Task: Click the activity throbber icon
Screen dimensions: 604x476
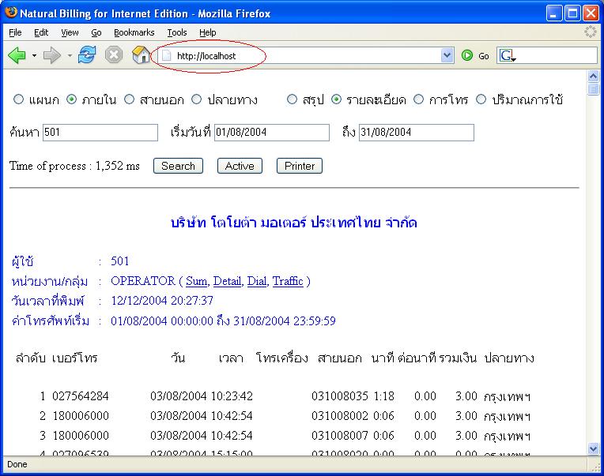Action: (x=590, y=32)
